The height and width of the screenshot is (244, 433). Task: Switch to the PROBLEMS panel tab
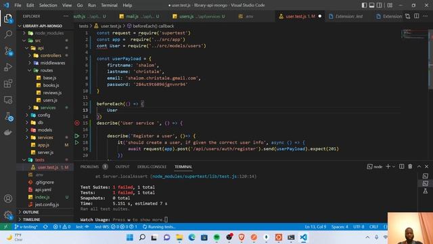pos(89,167)
